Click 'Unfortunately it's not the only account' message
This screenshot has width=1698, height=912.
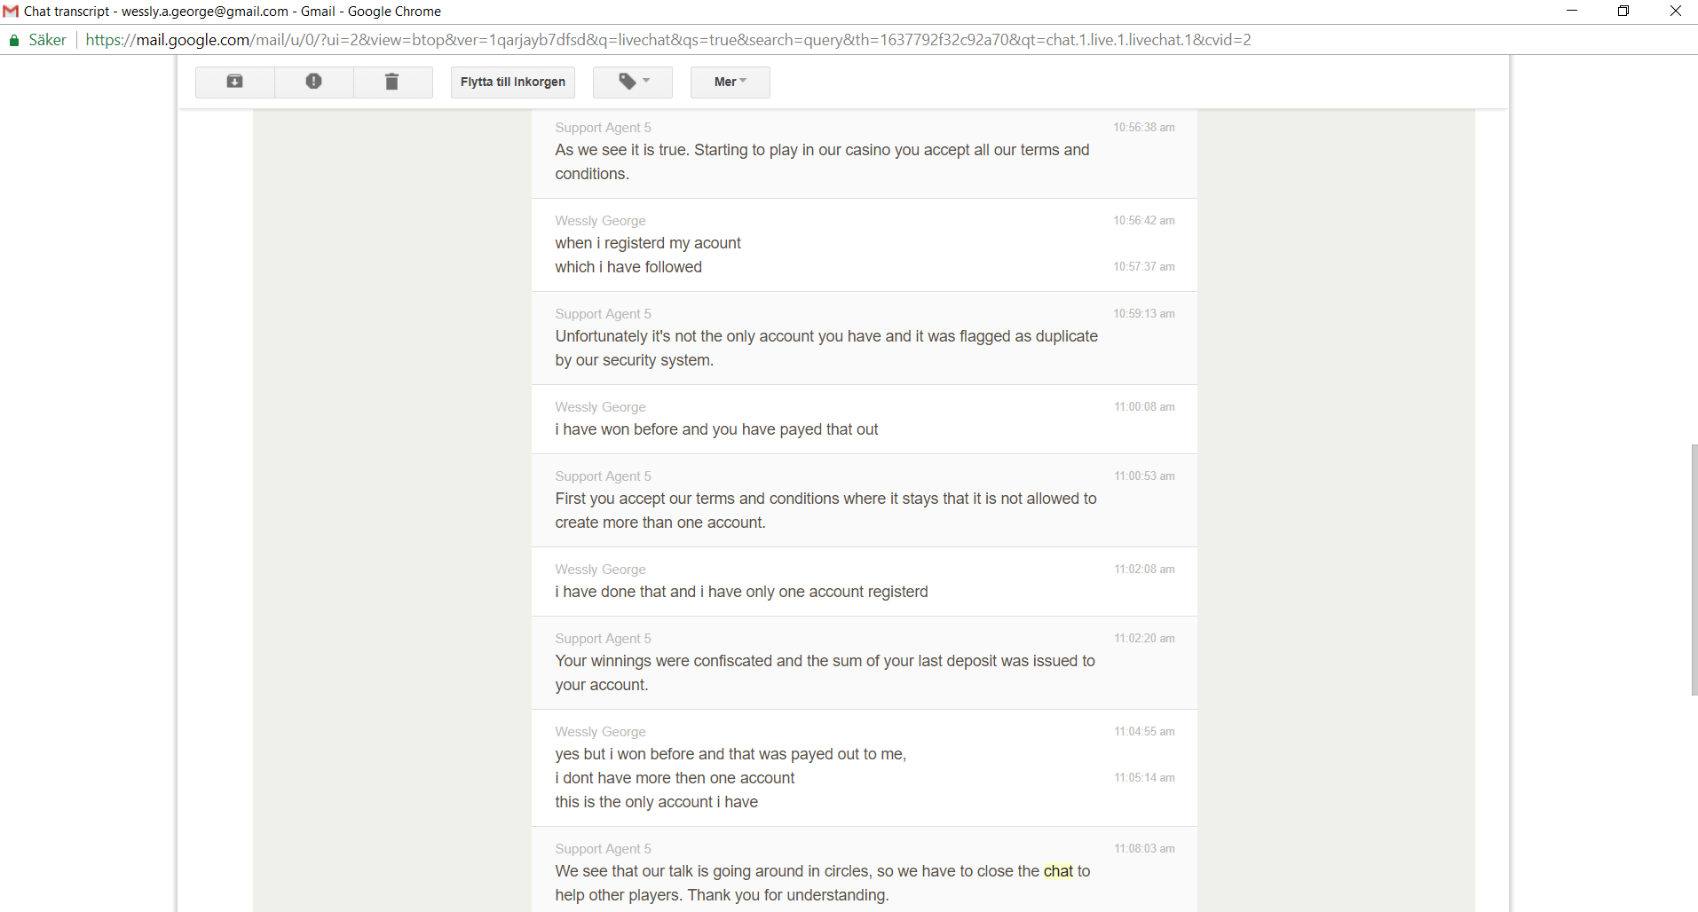826,348
